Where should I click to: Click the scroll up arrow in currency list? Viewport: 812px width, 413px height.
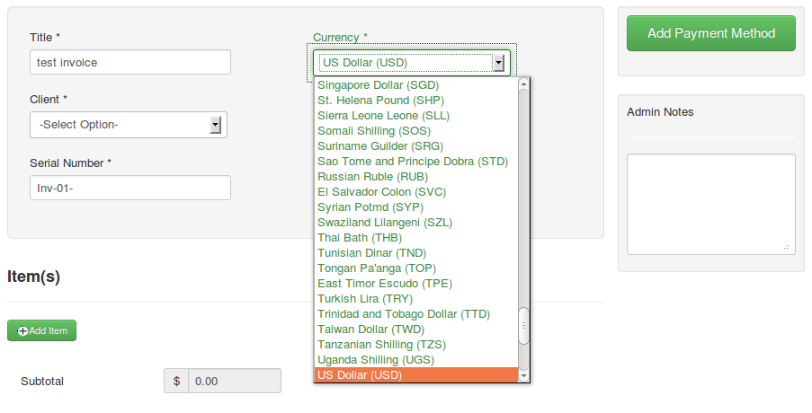524,84
